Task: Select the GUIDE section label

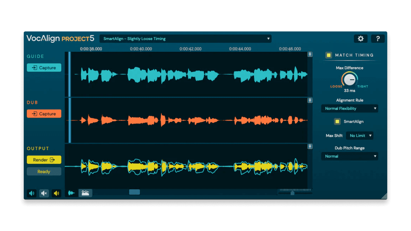Action: (35, 56)
